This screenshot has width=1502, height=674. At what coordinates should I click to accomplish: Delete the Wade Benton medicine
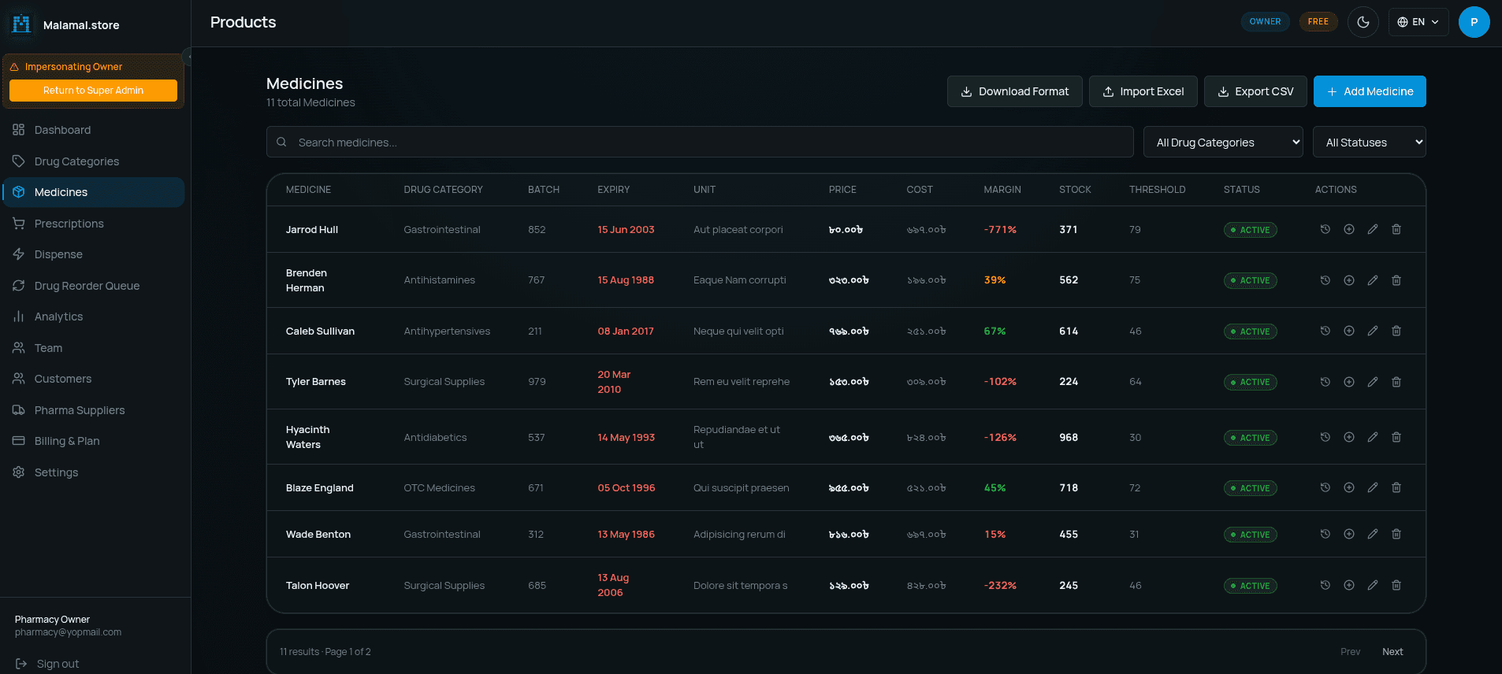pyautogui.click(x=1396, y=534)
